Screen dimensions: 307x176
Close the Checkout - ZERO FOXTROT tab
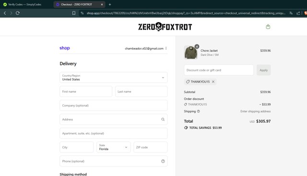pyautogui.click(x=102, y=4)
